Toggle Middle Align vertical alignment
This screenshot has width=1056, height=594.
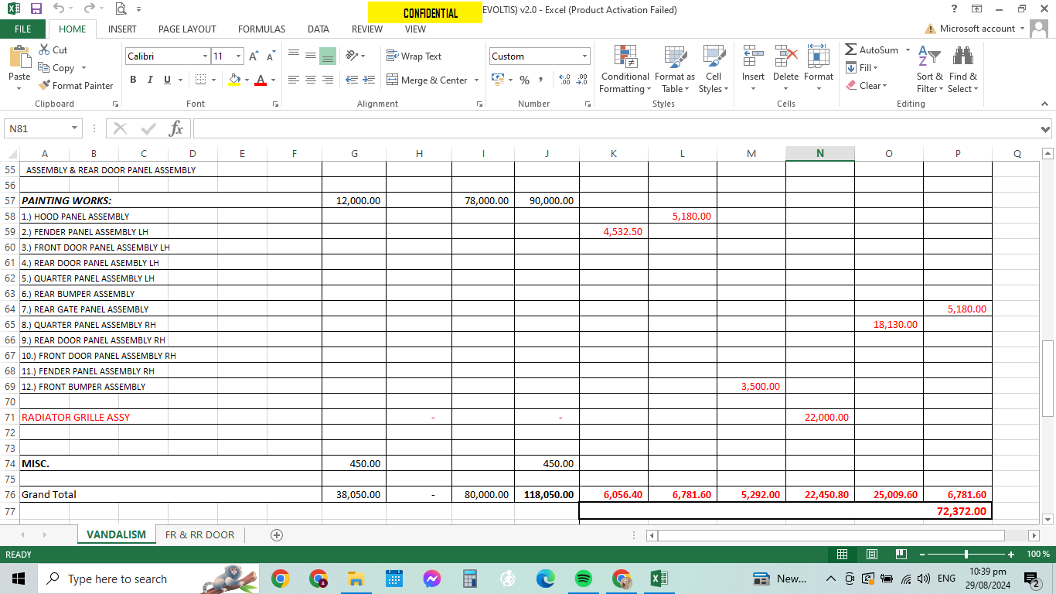click(311, 56)
